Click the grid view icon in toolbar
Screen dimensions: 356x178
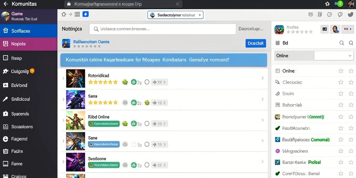coord(77,14)
